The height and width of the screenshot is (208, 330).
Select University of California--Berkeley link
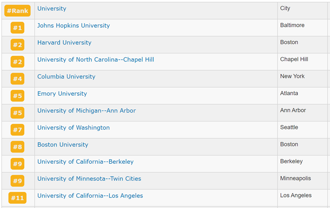pyautogui.click(x=85, y=161)
